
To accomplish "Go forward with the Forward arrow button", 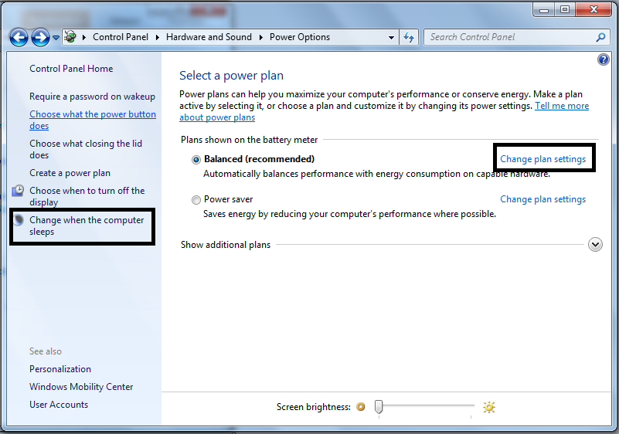I will coord(40,38).
